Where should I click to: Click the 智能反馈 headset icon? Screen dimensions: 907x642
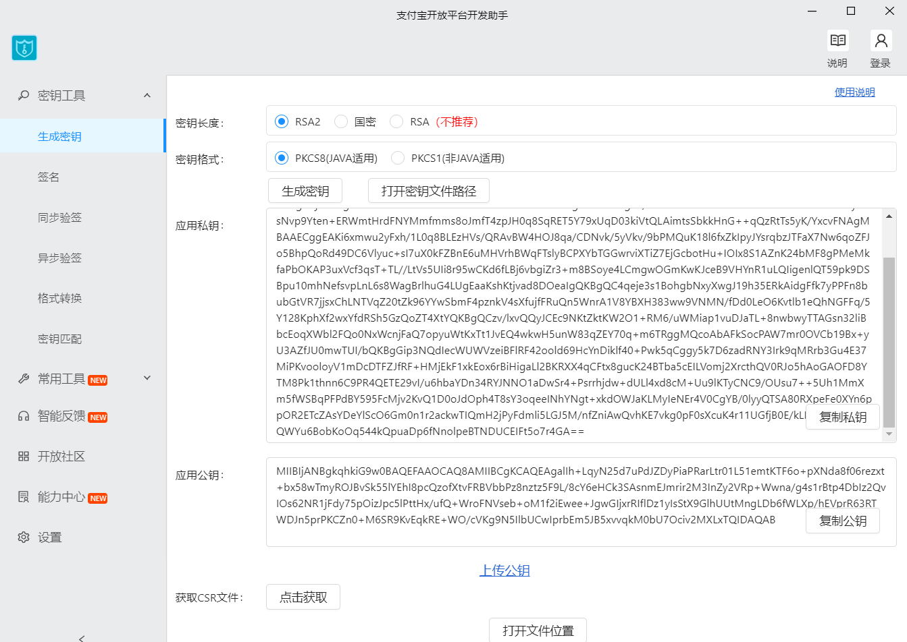(24, 416)
